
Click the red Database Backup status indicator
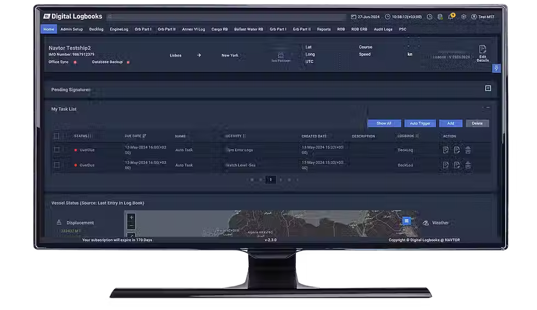128,62
